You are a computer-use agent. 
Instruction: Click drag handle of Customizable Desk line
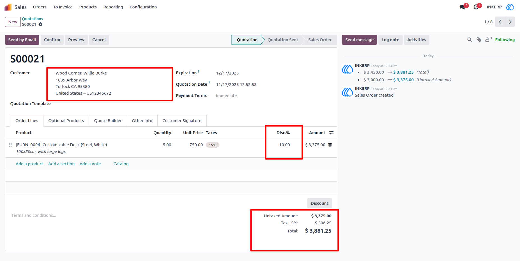click(10, 145)
